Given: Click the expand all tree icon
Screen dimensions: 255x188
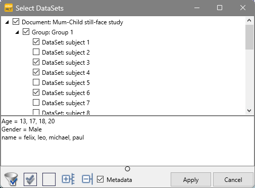Looking at the screenshot, I should (68, 179).
